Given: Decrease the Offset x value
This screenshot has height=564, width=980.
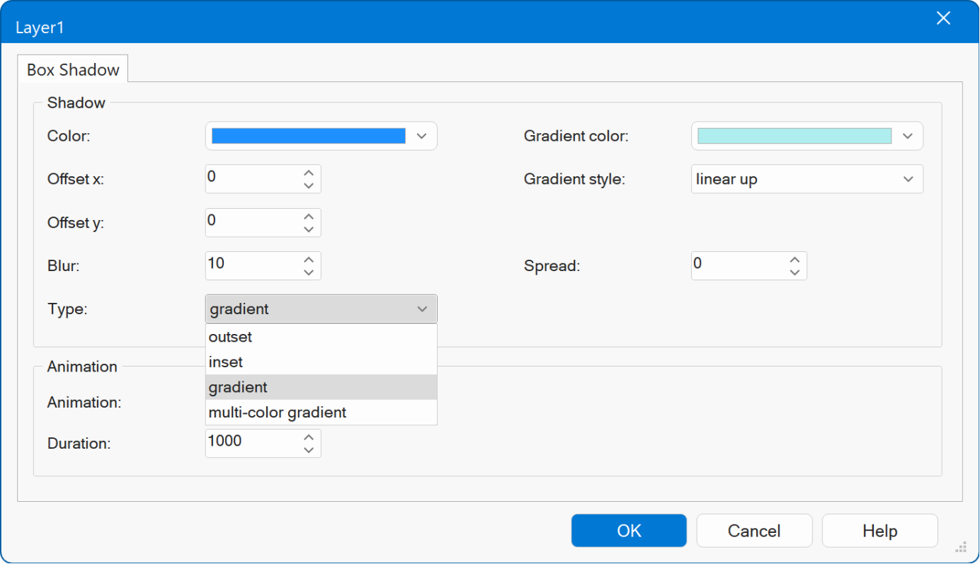Looking at the screenshot, I should [309, 186].
